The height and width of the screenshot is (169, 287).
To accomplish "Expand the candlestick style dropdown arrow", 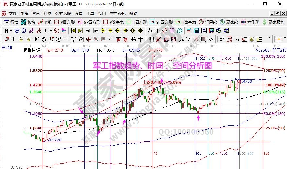I will pyautogui.click(x=50, y=31).
